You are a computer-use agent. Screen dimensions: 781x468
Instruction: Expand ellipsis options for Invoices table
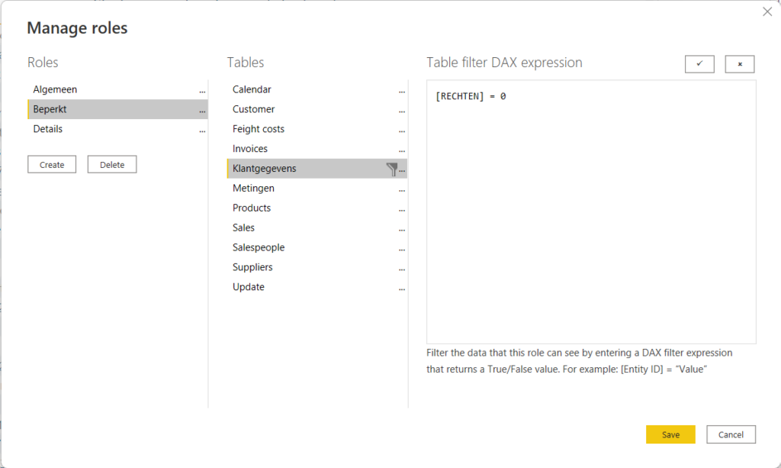coord(402,150)
